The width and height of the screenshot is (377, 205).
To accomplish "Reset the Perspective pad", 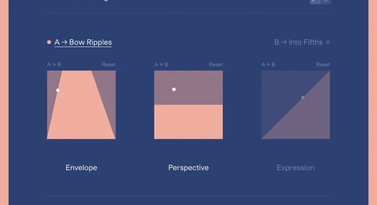I will 216,65.
